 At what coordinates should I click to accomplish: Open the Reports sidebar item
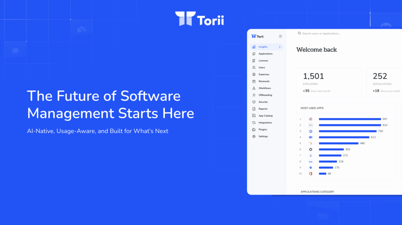coord(267,109)
